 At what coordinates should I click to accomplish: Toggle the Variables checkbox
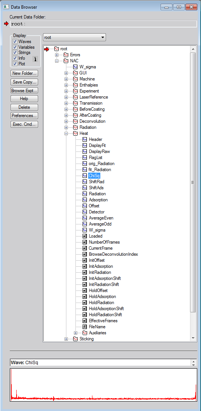click(x=15, y=47)
